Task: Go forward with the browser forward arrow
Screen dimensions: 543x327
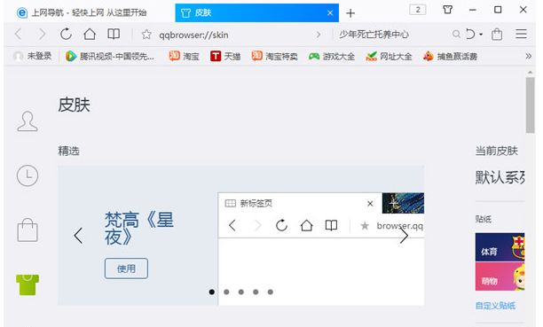Action: click(x=42, y=35)
